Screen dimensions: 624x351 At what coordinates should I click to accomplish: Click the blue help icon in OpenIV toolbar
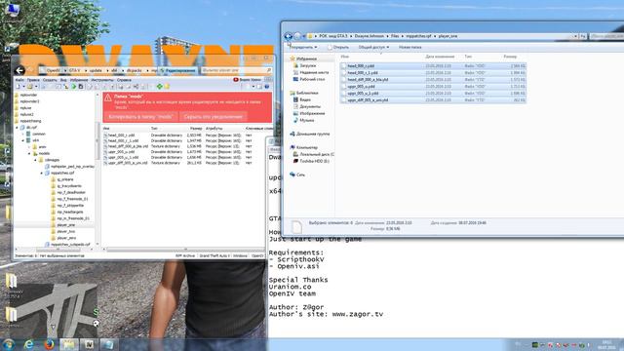[x=267, y=87]
